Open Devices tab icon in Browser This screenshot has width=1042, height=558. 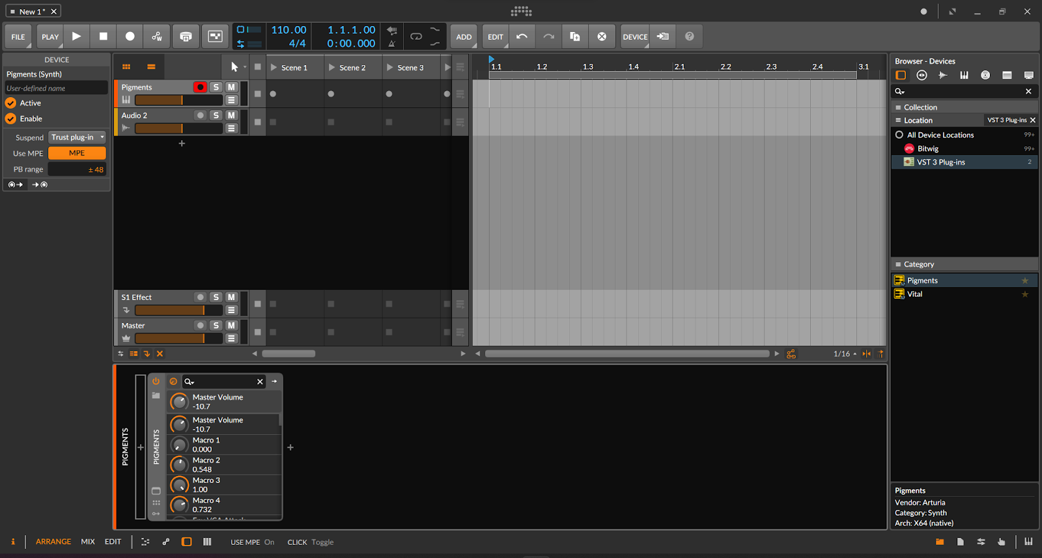[x=901, y=75]
